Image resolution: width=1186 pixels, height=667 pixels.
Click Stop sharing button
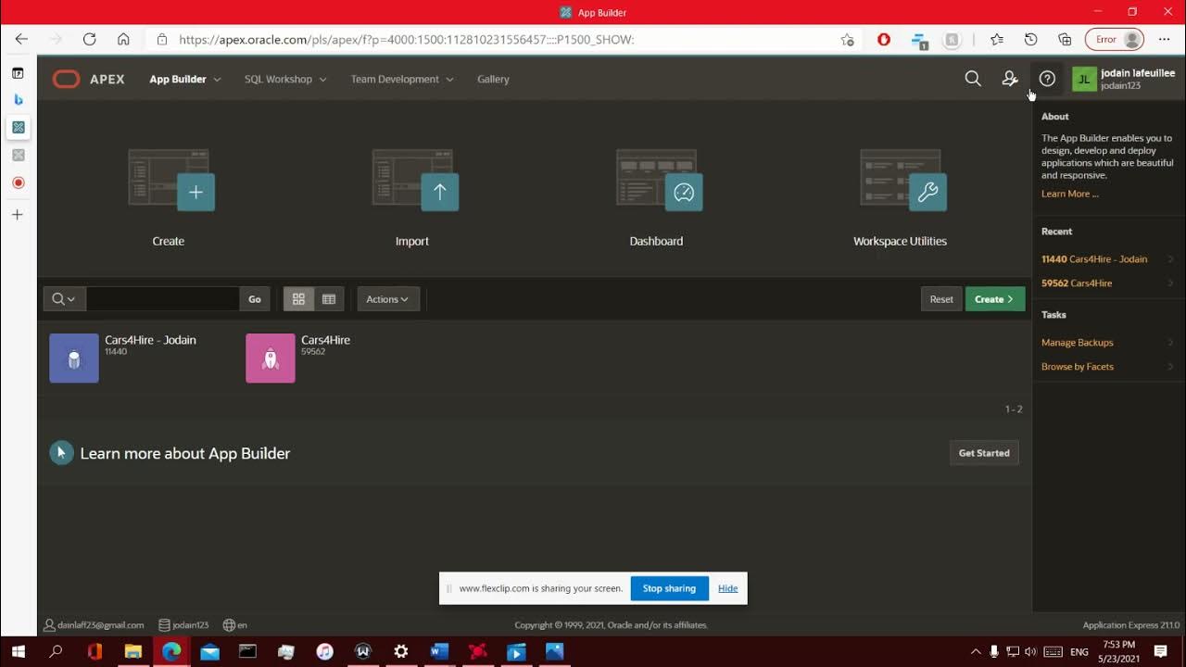click(669, 588)
